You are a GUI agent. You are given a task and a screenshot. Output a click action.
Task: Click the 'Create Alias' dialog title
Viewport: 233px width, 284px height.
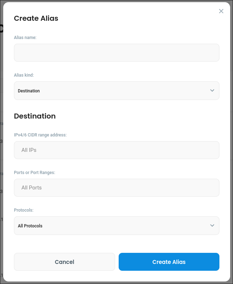(x=36, y=18)
